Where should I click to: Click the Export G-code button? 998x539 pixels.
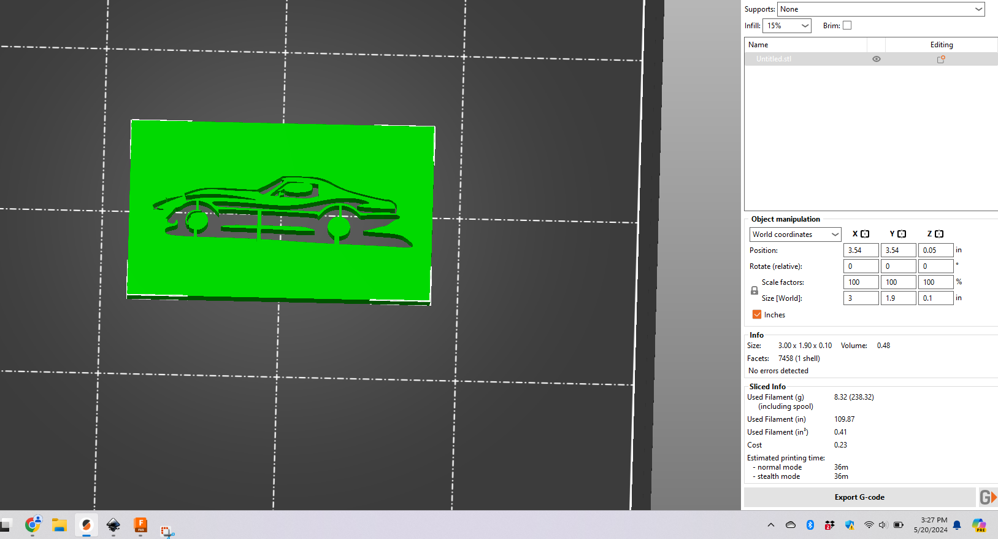[859, 497]
